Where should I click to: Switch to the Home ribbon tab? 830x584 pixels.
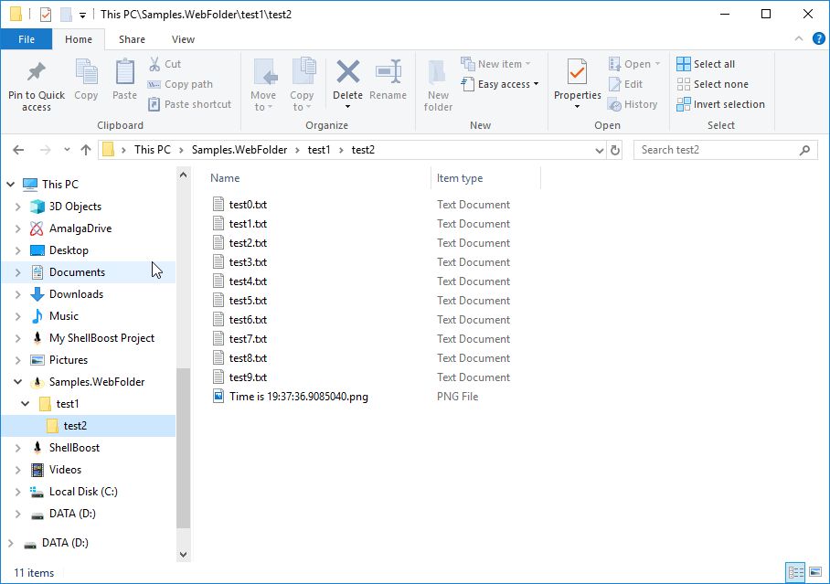pos(79,39)
